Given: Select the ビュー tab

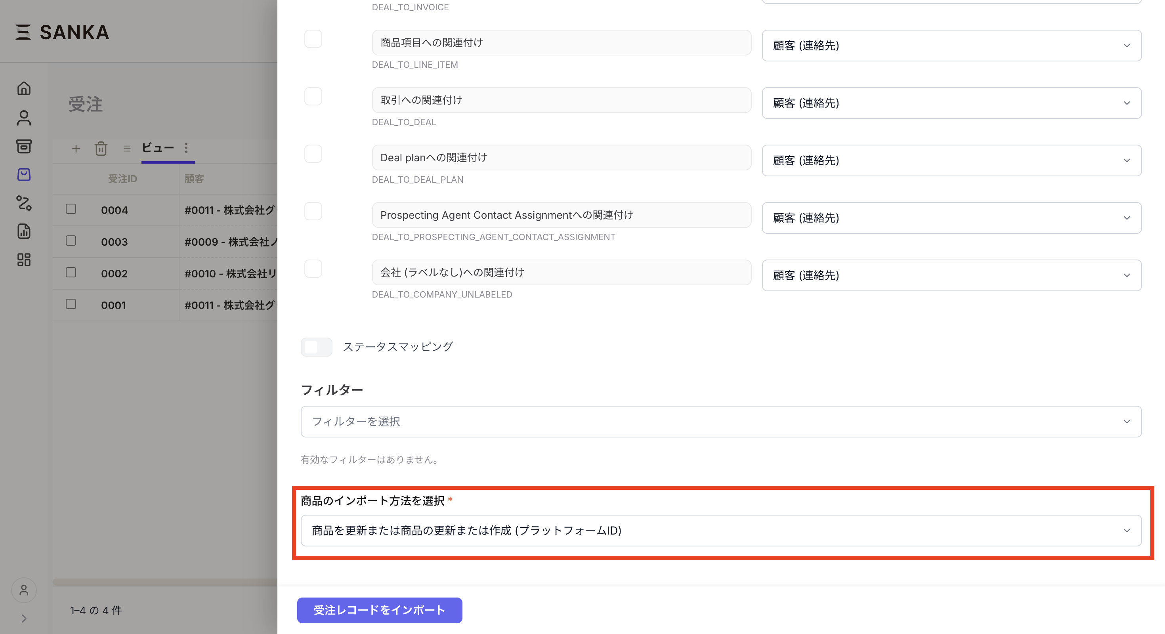Looking at the screenshot, I should 158,148.
